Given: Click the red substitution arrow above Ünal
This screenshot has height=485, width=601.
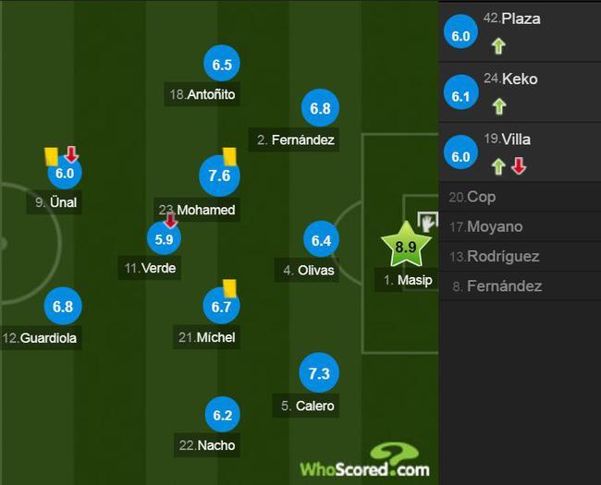Looking at the screenshot, I should (71, 154).
